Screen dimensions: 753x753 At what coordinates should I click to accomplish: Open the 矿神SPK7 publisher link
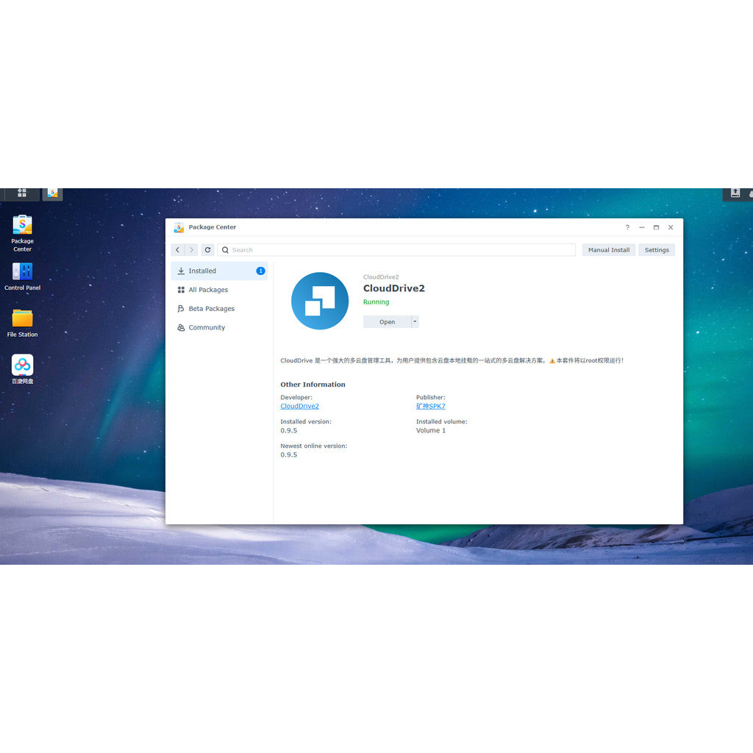click(x=430, y=406)
